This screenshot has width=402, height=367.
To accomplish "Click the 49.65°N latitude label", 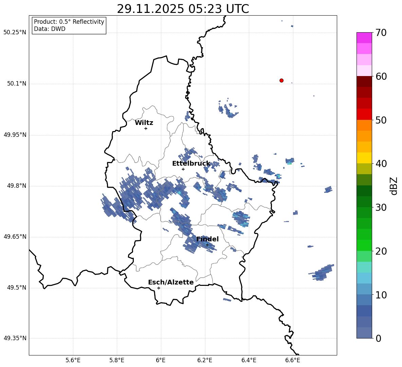I will click(15, 237).
